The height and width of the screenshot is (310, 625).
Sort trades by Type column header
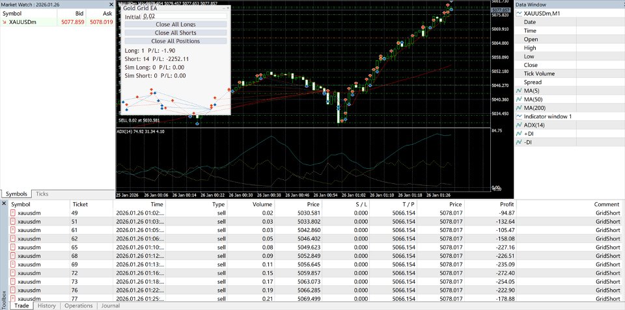click(218, 204)
